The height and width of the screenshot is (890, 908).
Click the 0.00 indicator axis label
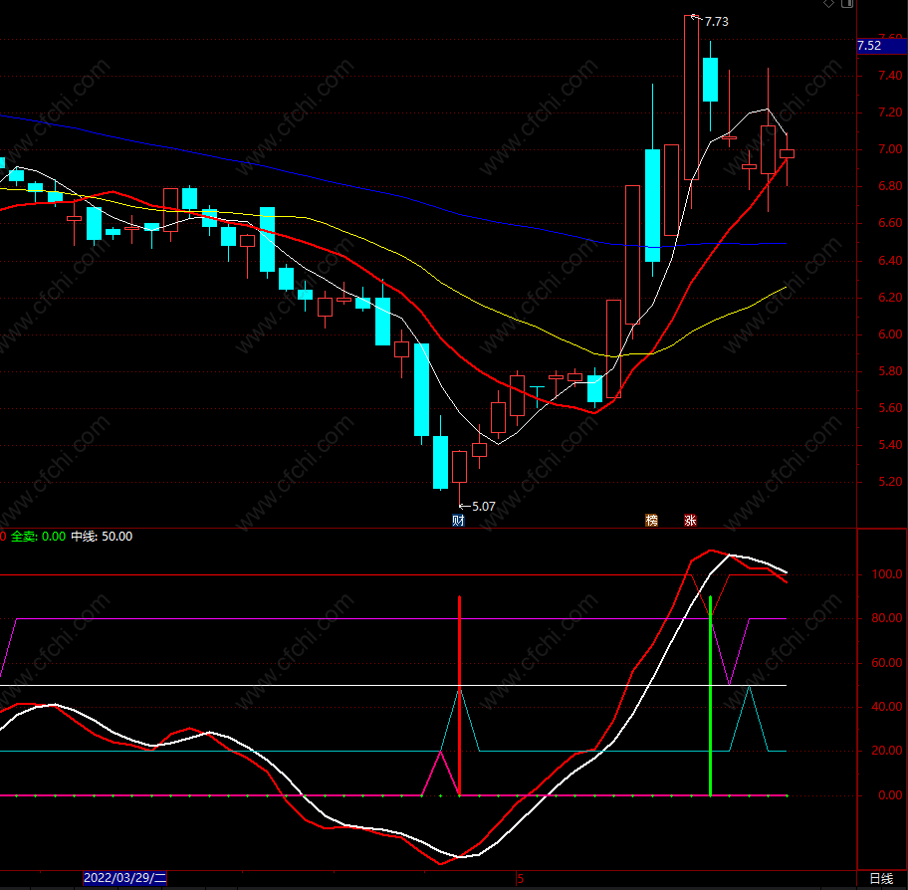click(890, 795)
